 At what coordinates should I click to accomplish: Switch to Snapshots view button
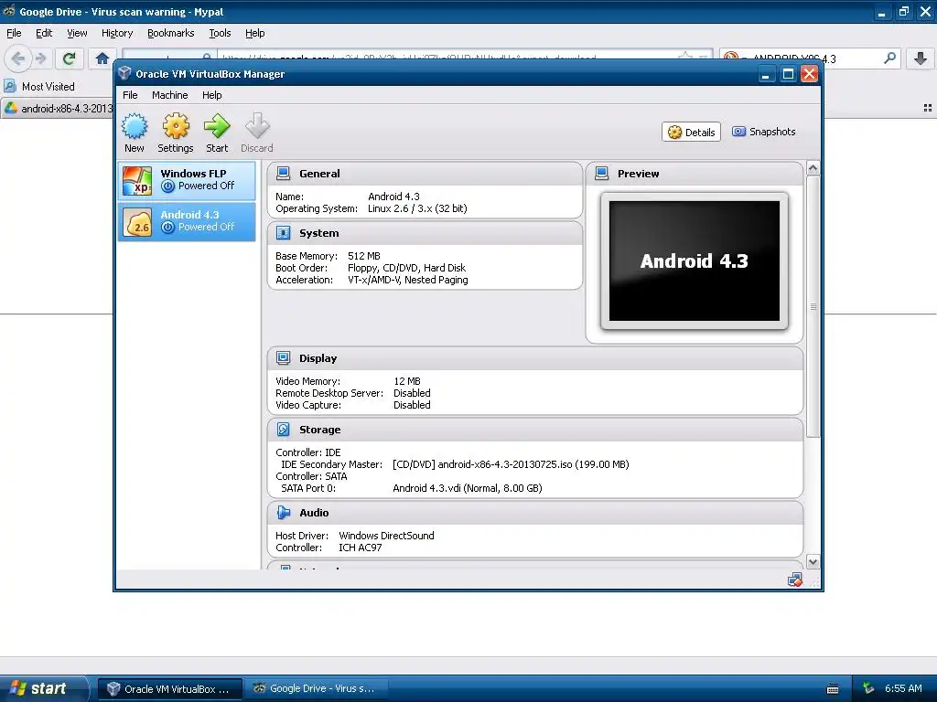764,132
